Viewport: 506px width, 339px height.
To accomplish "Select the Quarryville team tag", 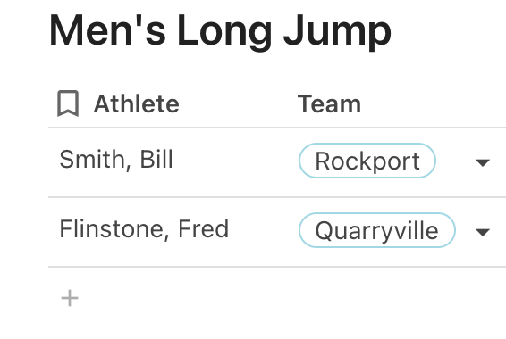I will pos(377,230).
